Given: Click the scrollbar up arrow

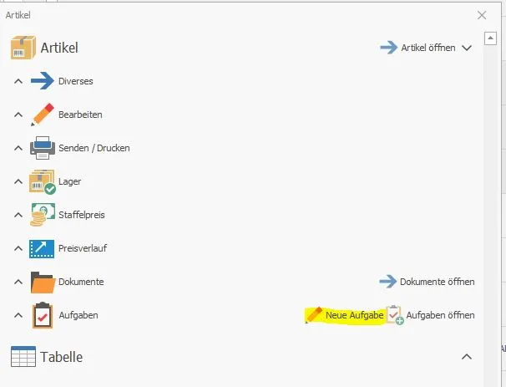Looking at the screenshot, I should click(490, 38).
